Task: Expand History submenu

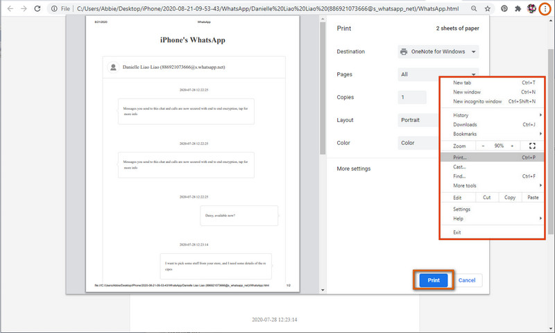Action: [x=492, y=115]
